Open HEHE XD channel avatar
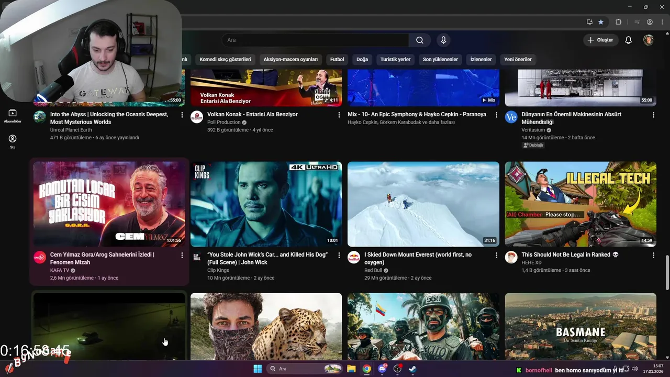Viewport: 670px width, 377px height. tap(511, 257)
